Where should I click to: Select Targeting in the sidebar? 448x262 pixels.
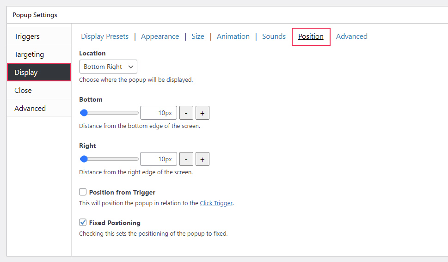pos(29,55)
